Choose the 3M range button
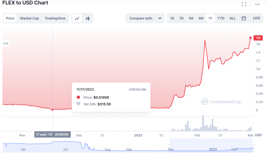This screenshot has width=267, height=155. [x=201, y=18]
